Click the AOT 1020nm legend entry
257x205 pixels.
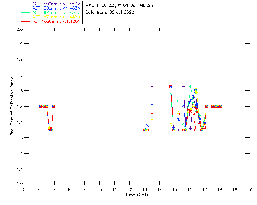point(51,21)
